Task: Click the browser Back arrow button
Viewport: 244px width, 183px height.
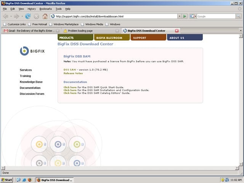Action: coord(6,16)
